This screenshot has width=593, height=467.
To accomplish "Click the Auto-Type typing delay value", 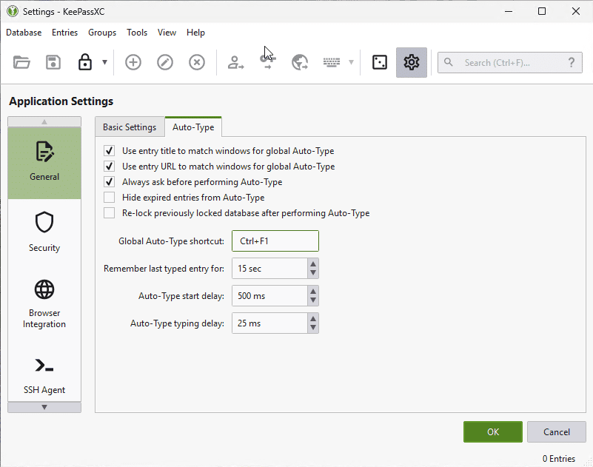I will (x=269, y=323).
